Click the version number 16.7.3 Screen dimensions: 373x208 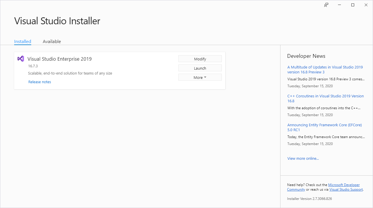pos(33,66)
